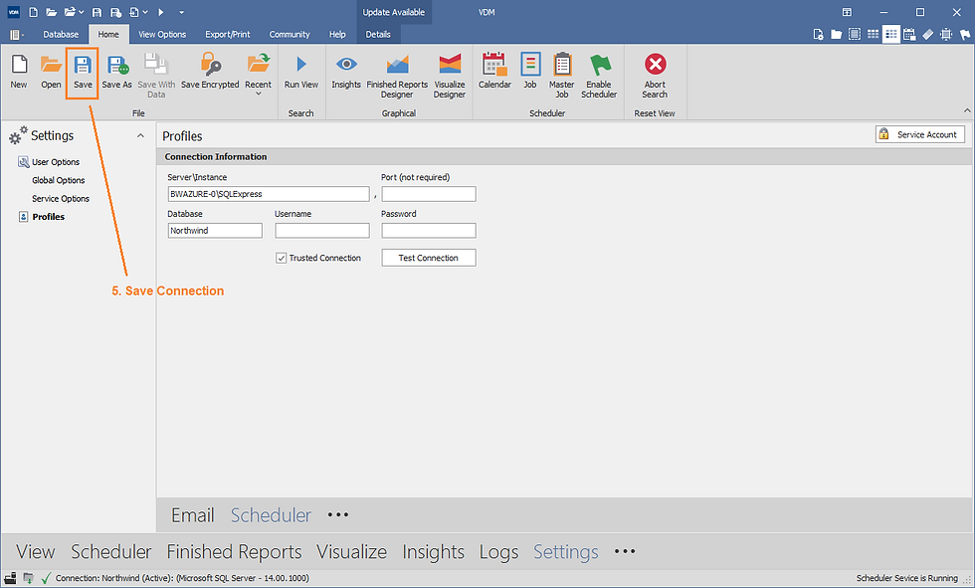Image resolution: width=975 pixels, height=588 pixels.
Task: Click the eraser icon in top-right toolbar
Action: (x=927, y=35)
